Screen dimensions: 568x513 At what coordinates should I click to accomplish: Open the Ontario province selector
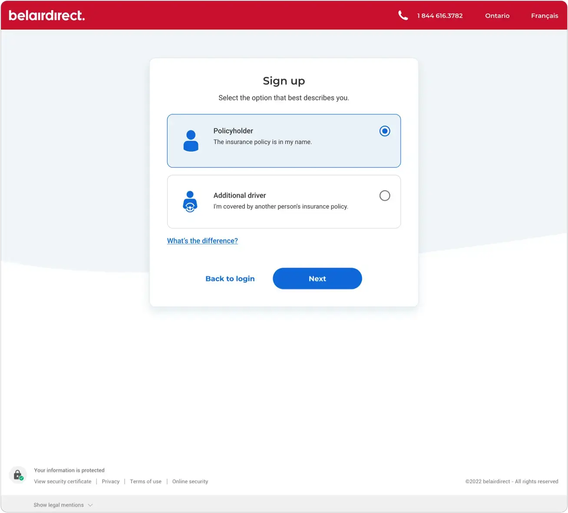pos(497,16)
